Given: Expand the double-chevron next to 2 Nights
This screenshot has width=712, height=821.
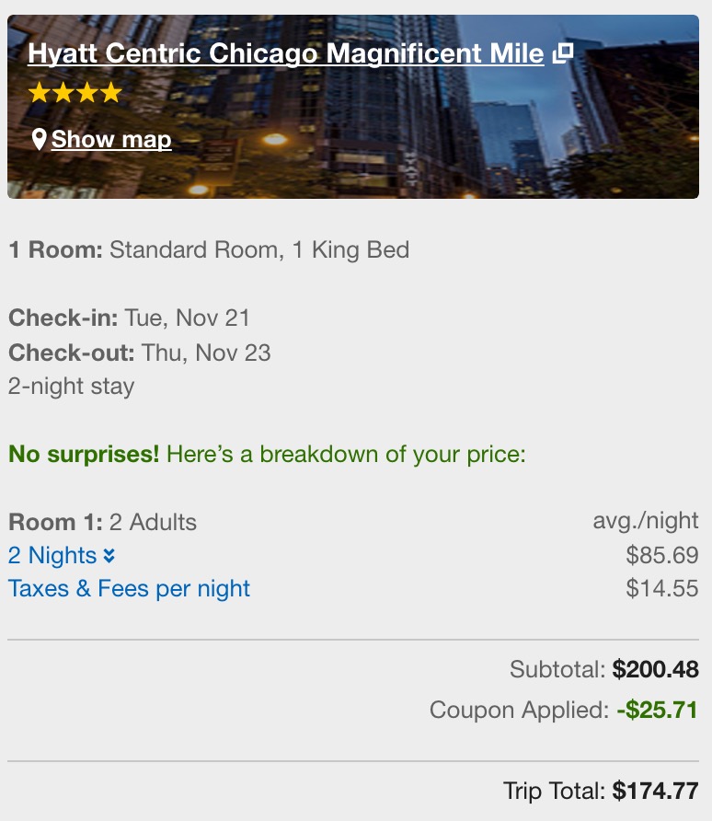Looking at the screenshot, I should pyautogui.click(x=109, y=556).
